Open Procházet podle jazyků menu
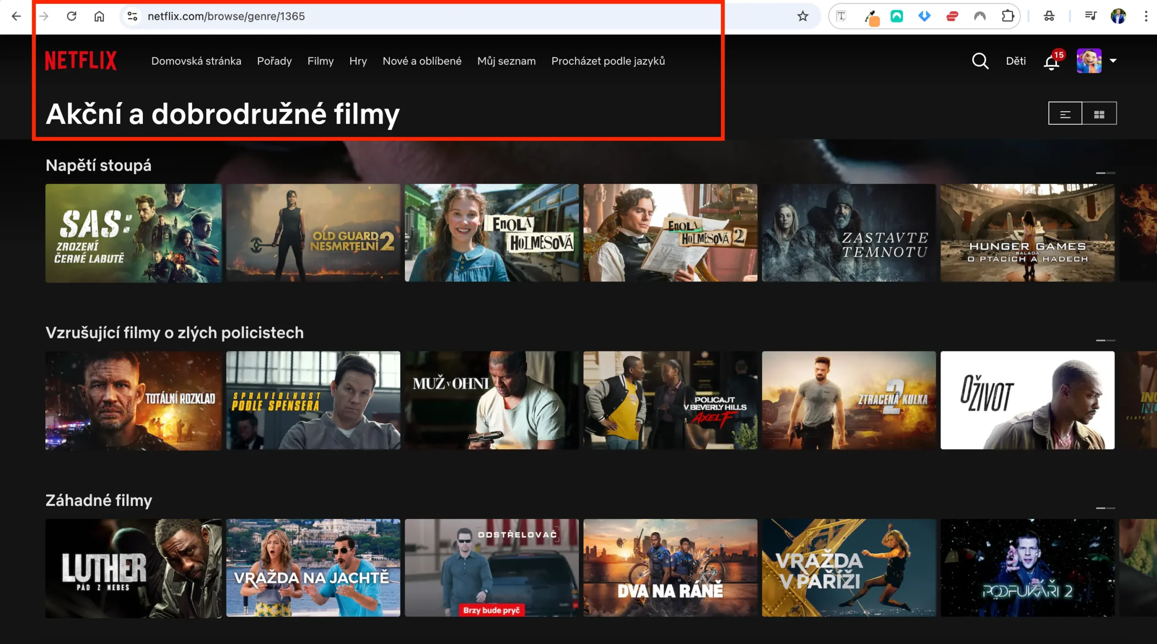This screenshot has width=1157, height=644. 608,61
